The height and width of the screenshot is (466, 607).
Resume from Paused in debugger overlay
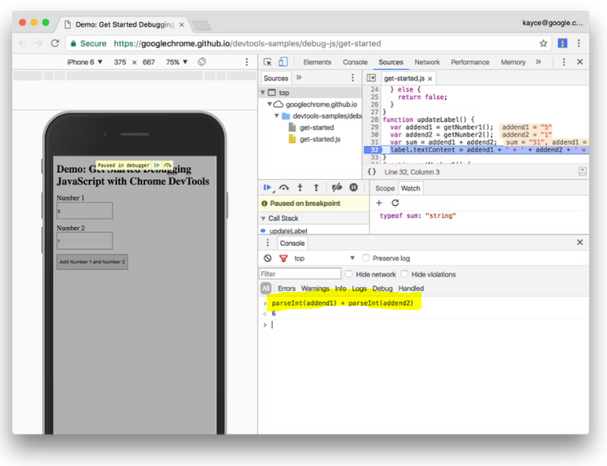[x=156, y=165]
